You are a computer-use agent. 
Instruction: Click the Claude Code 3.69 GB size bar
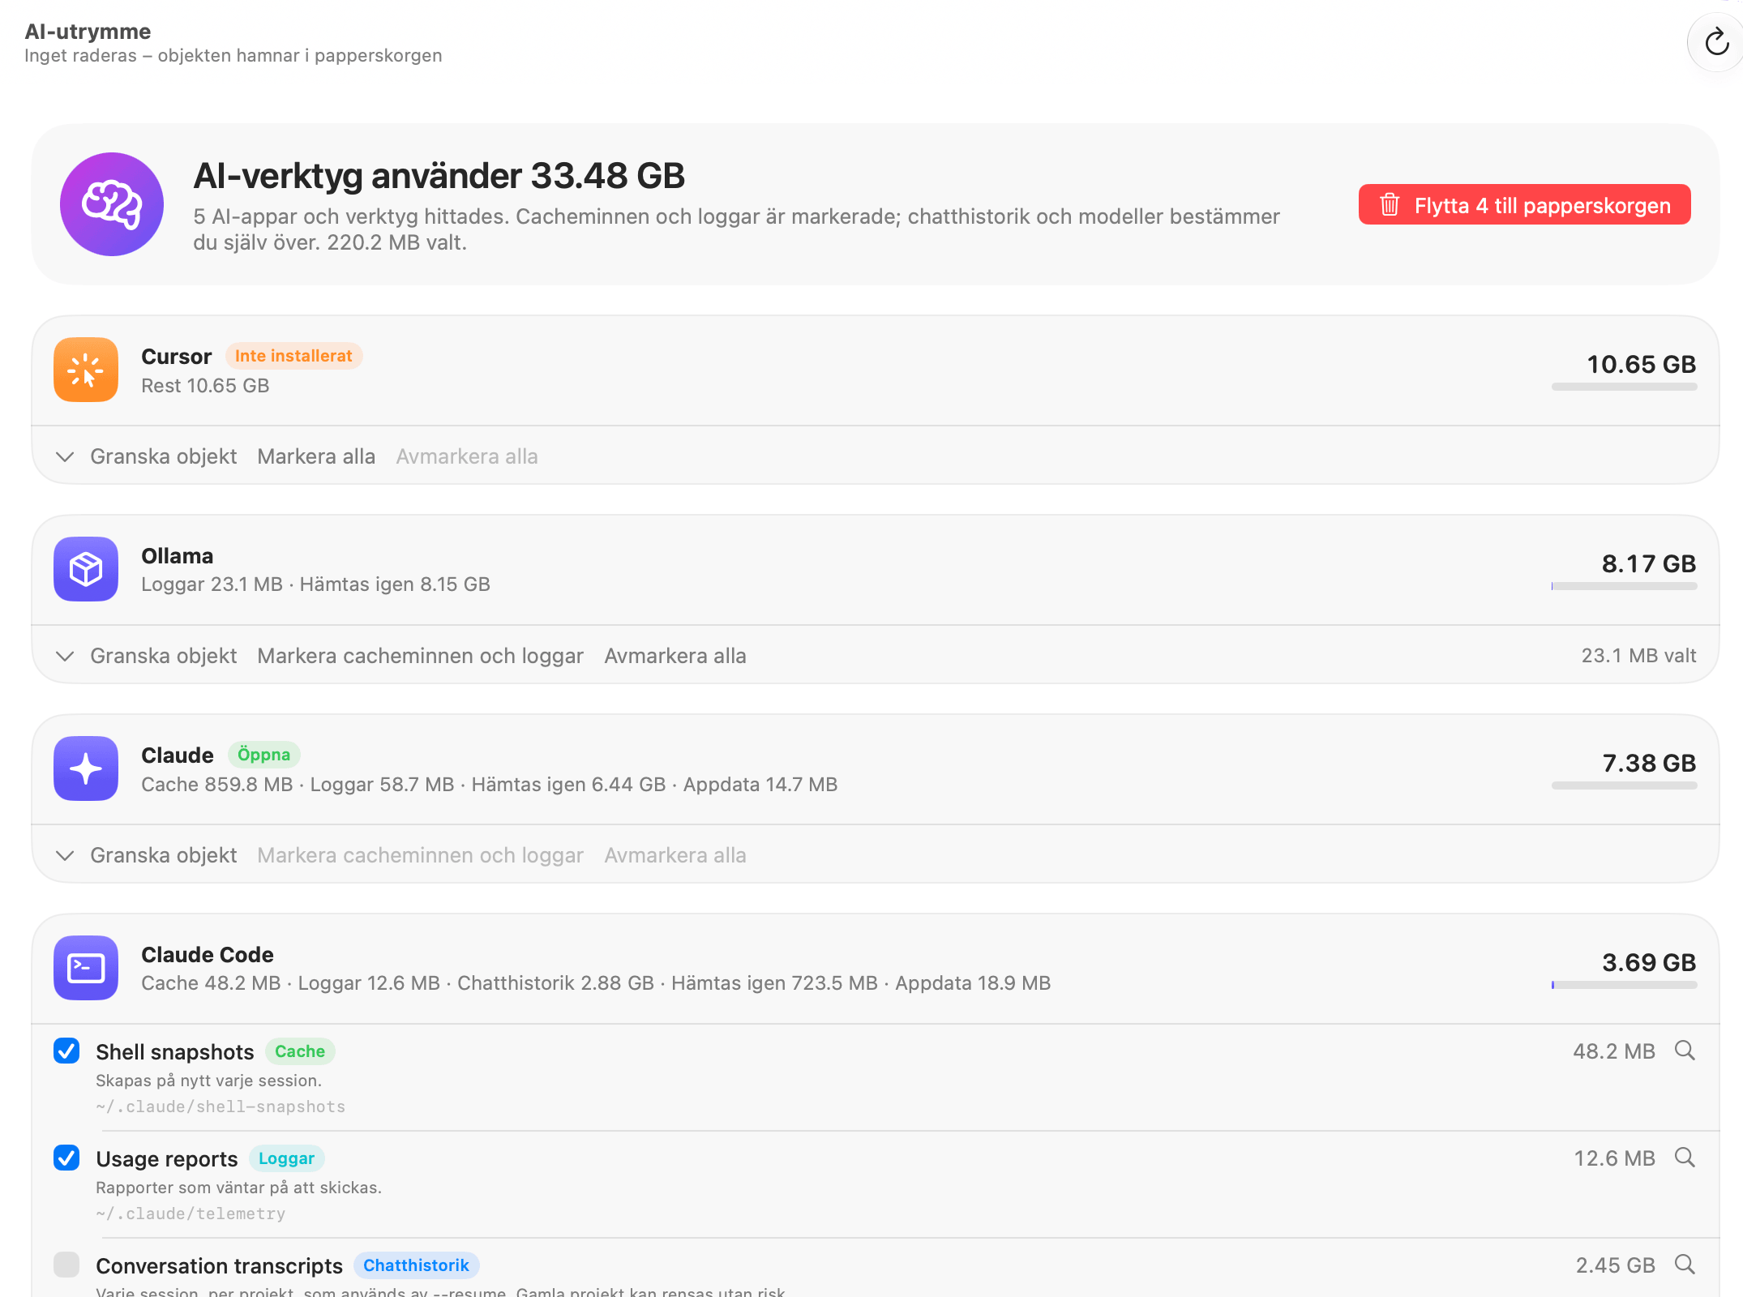click(1624, 985)
